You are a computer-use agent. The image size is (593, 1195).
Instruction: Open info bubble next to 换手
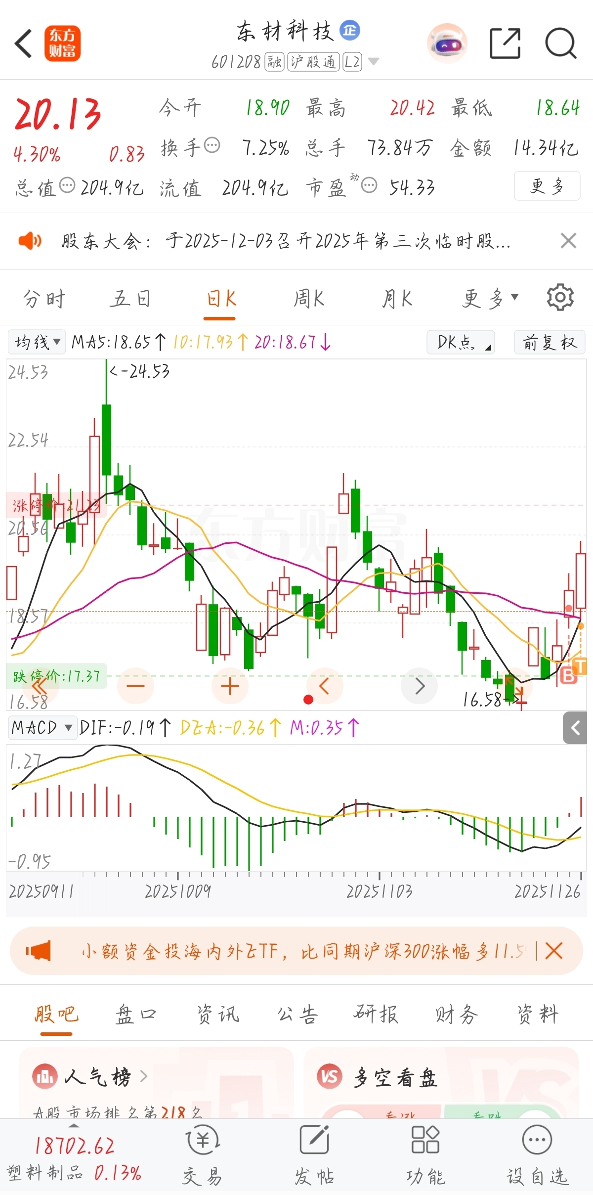click(212, 146)
